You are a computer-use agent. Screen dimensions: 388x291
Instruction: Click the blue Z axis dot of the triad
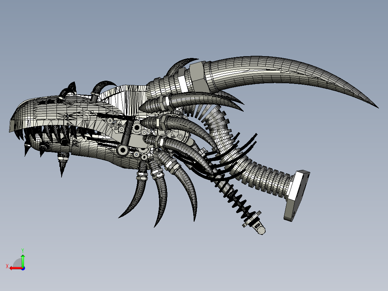click(23, 268)
